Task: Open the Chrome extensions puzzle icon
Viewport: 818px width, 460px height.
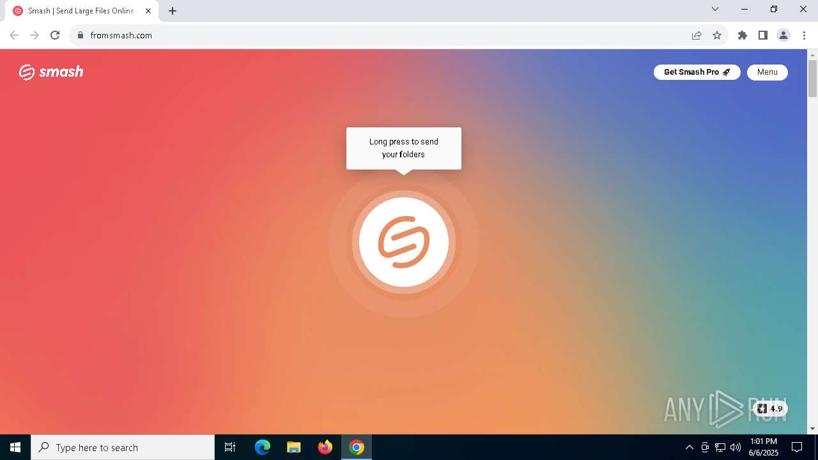Action: pos(743,35)
